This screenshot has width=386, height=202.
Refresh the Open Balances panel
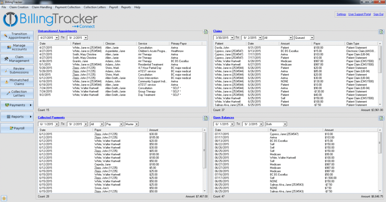381,118
